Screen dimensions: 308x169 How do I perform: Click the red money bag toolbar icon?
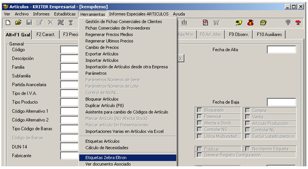tap(251, 22)
